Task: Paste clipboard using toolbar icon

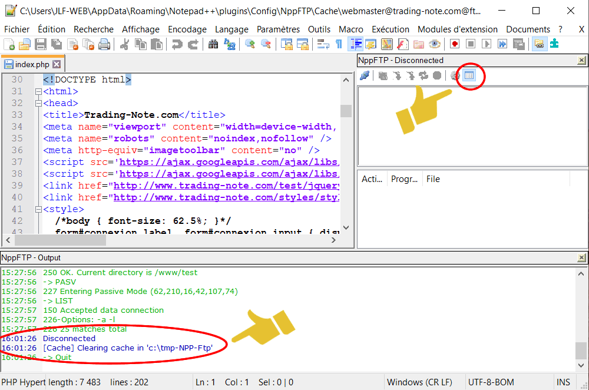Action: (156, 44)
